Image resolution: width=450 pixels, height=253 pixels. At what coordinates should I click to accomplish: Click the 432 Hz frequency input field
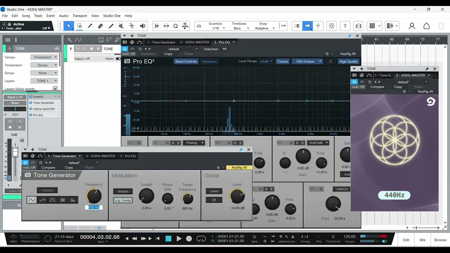[94, 207]
